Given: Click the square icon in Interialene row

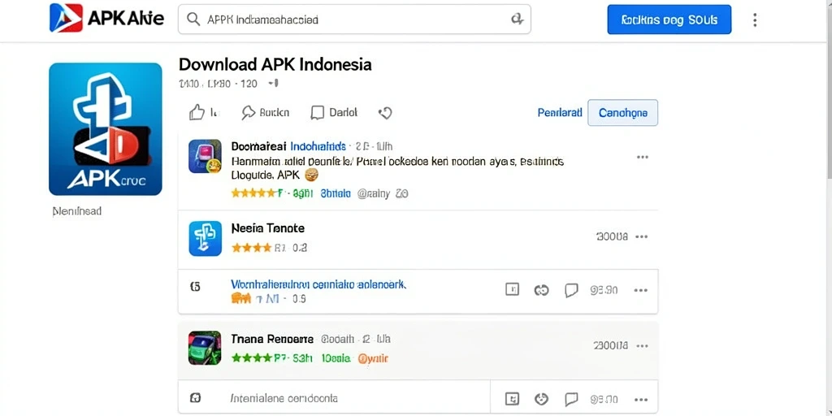Looking at the screenshot, I should coord(512,399).
